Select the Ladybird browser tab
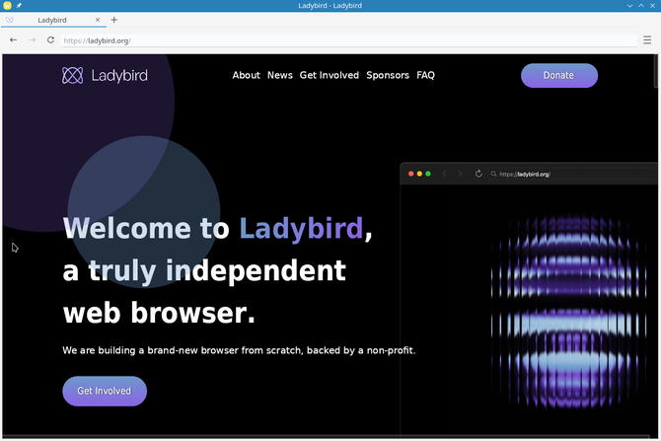Image resolution: width=661 pixels, height=441 pixels. pos(53,20)
